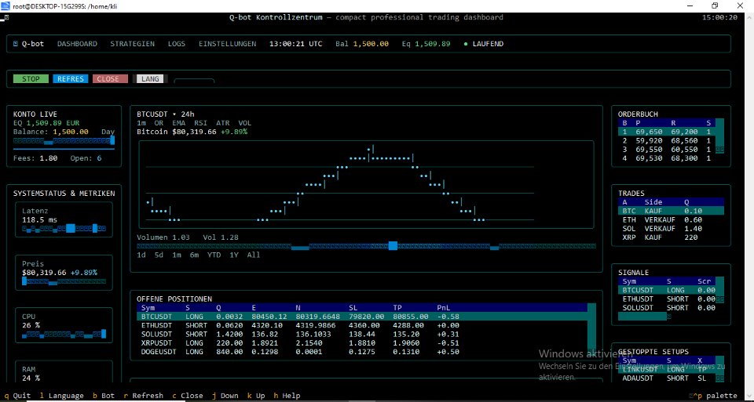Open the LOGS tab

(177, 44)
